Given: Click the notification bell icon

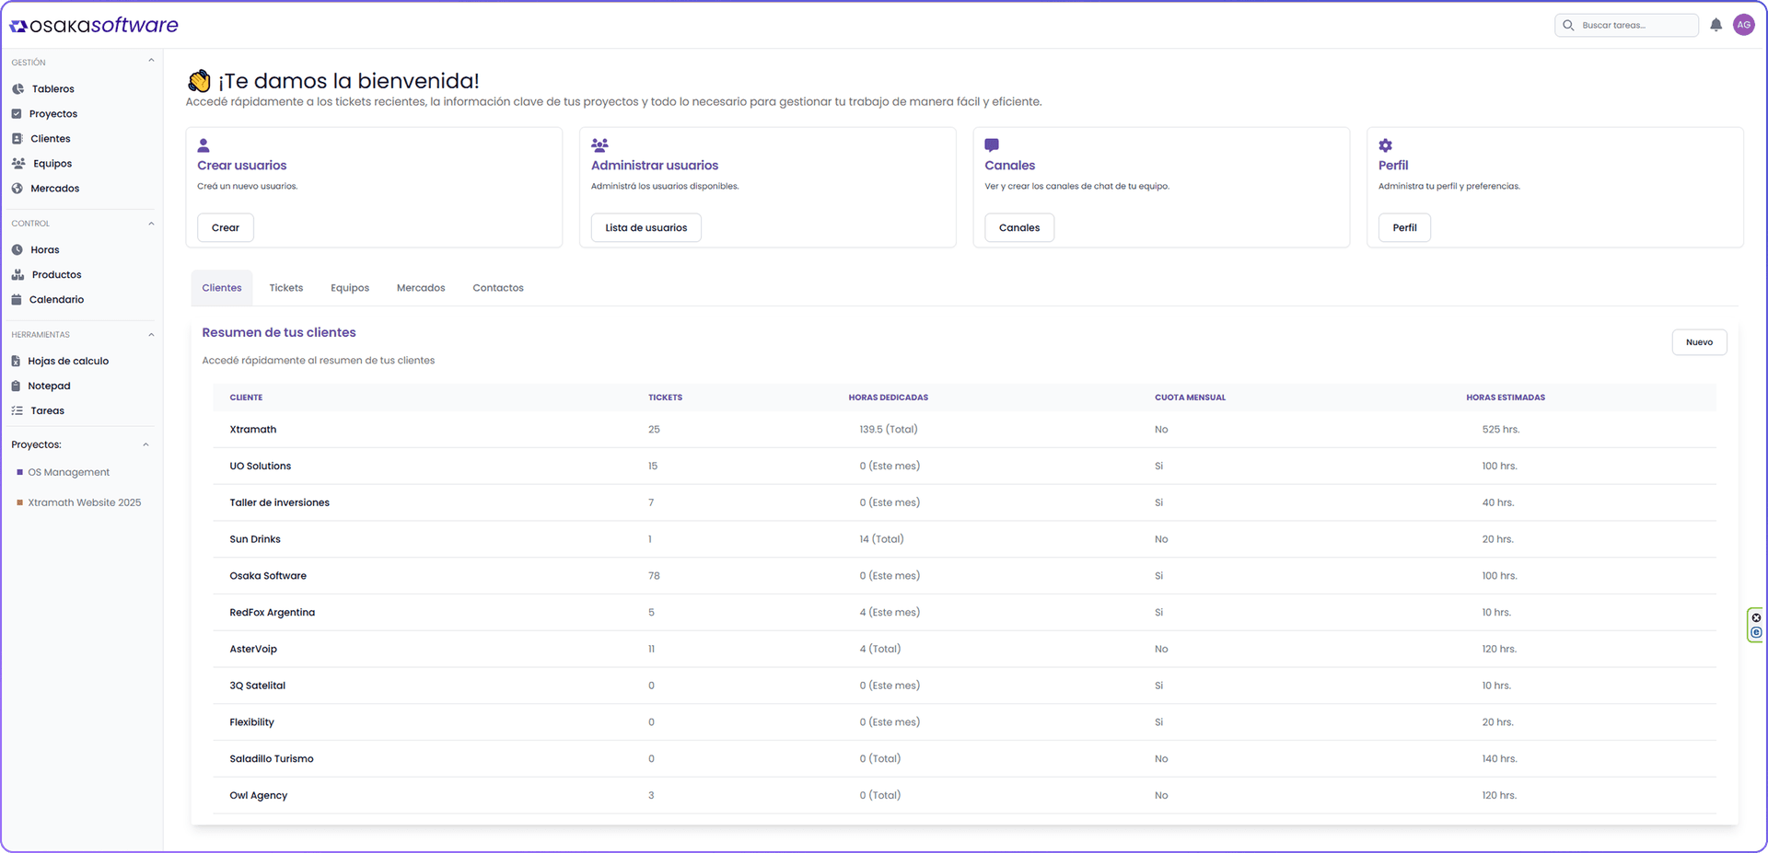Looking at the screenshot, I should tap(1716, 26).
